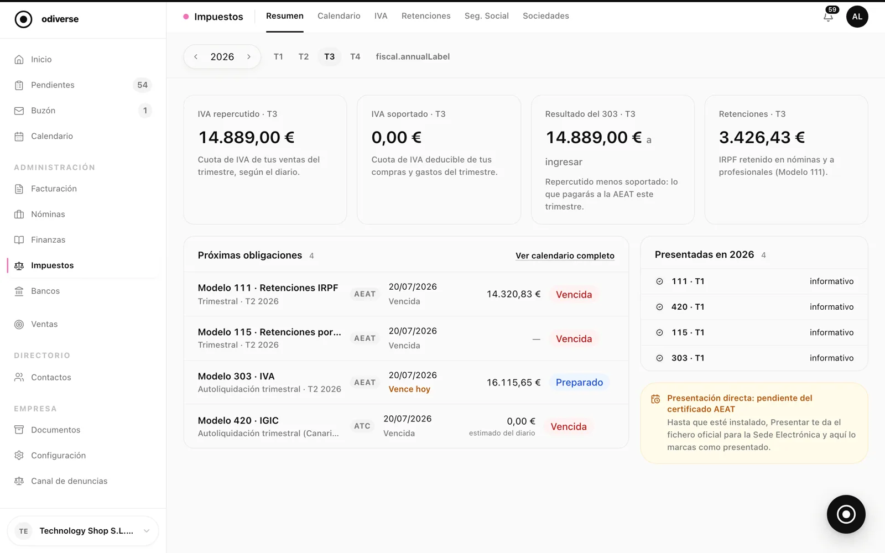Viewport: 885px width, 553px height.
Task: Open Modelo 115 · Retenciones obligation row
Action: point(406,338)
